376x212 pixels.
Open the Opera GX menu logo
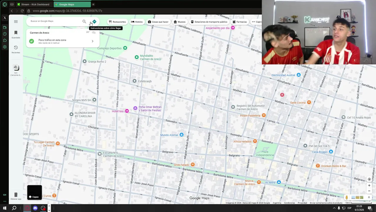pyautogui.click(x=5, y=4)
